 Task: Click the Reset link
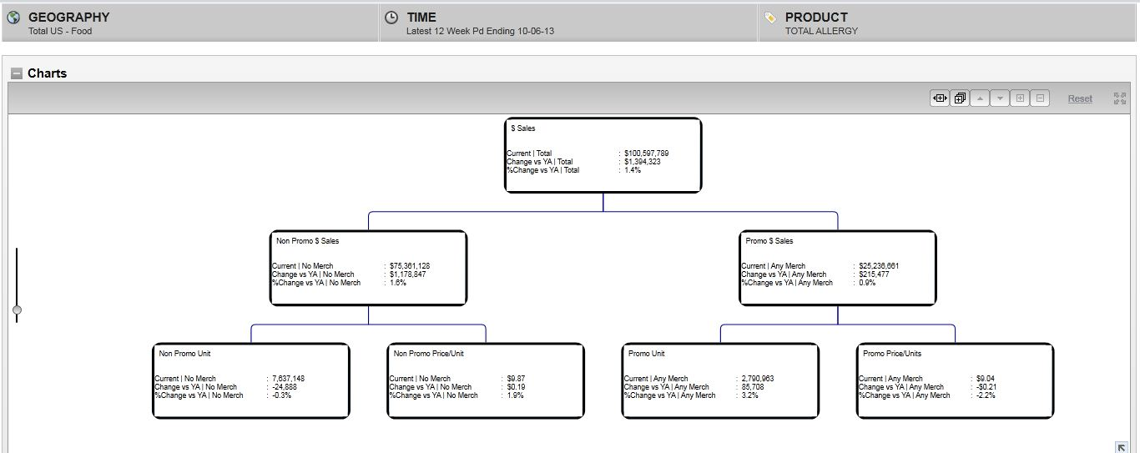pos(1079,98)
